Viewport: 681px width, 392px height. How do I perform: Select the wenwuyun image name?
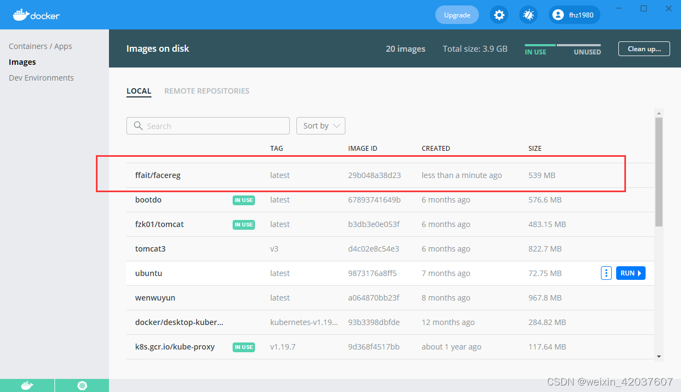tap(155, 298)
